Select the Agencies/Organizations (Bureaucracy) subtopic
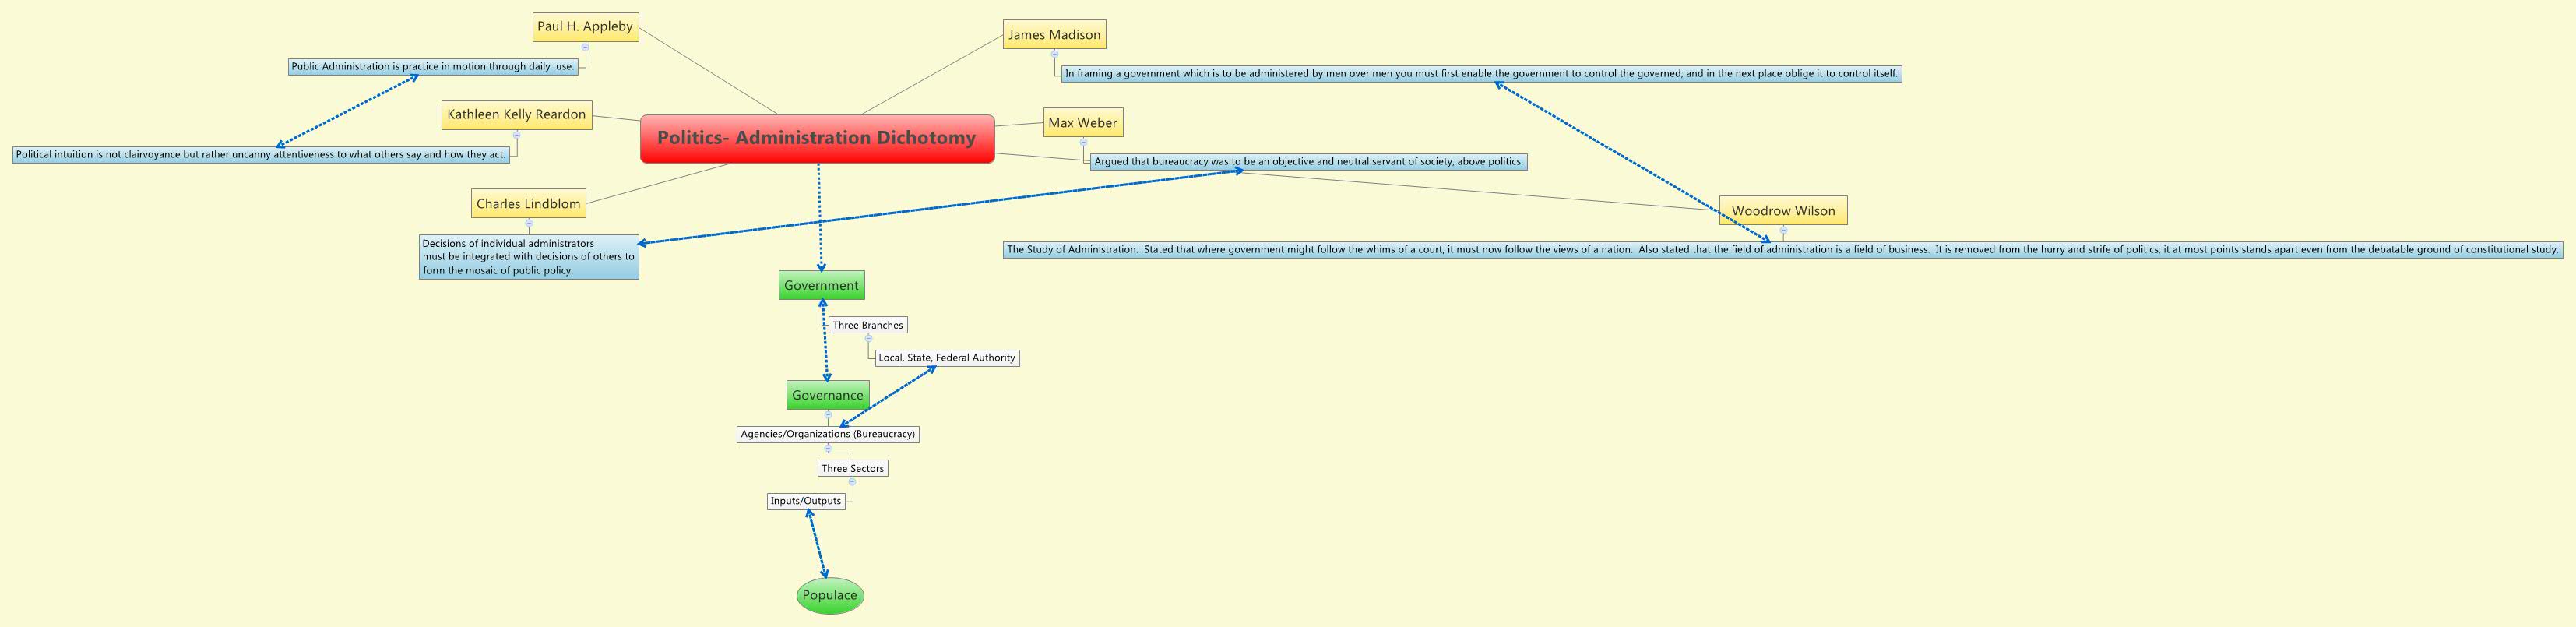2576x627 pixels. pyautogui.click(x=828, y=434)
